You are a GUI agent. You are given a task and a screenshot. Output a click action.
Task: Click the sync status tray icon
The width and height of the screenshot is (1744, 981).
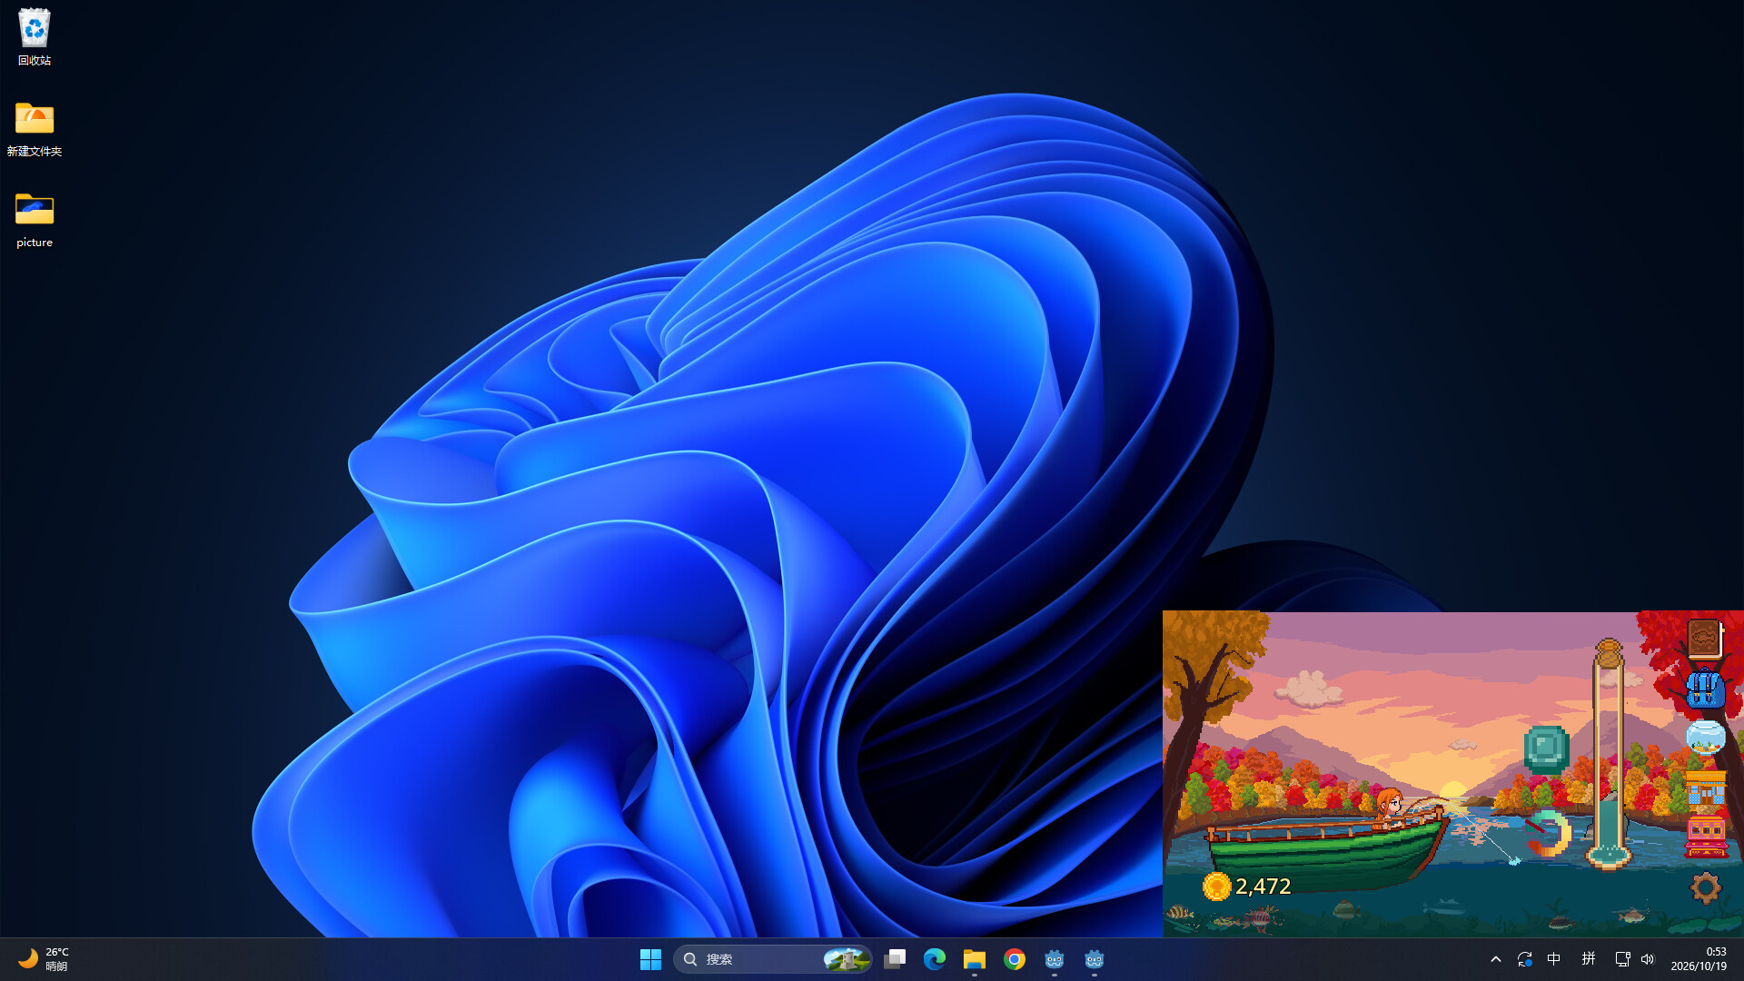(x=1525, y=959)
